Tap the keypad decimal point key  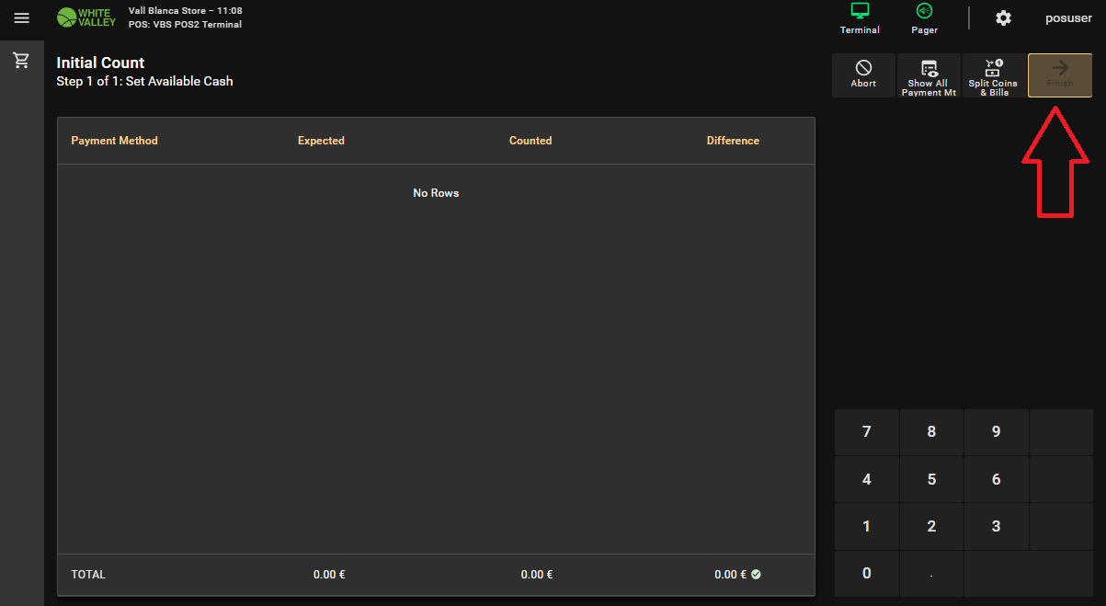[931, 574]
